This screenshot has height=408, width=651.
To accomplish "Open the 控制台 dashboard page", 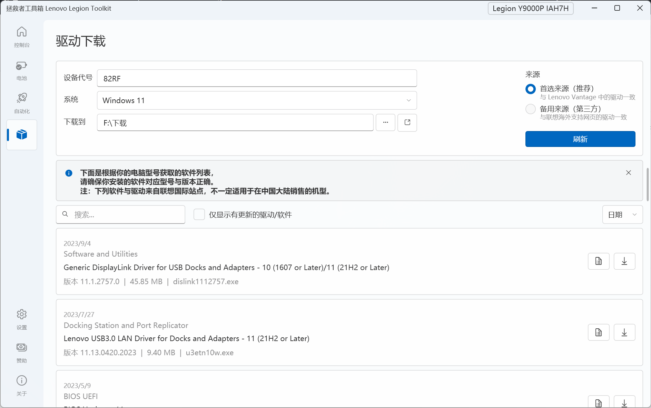I will [22, 37].
